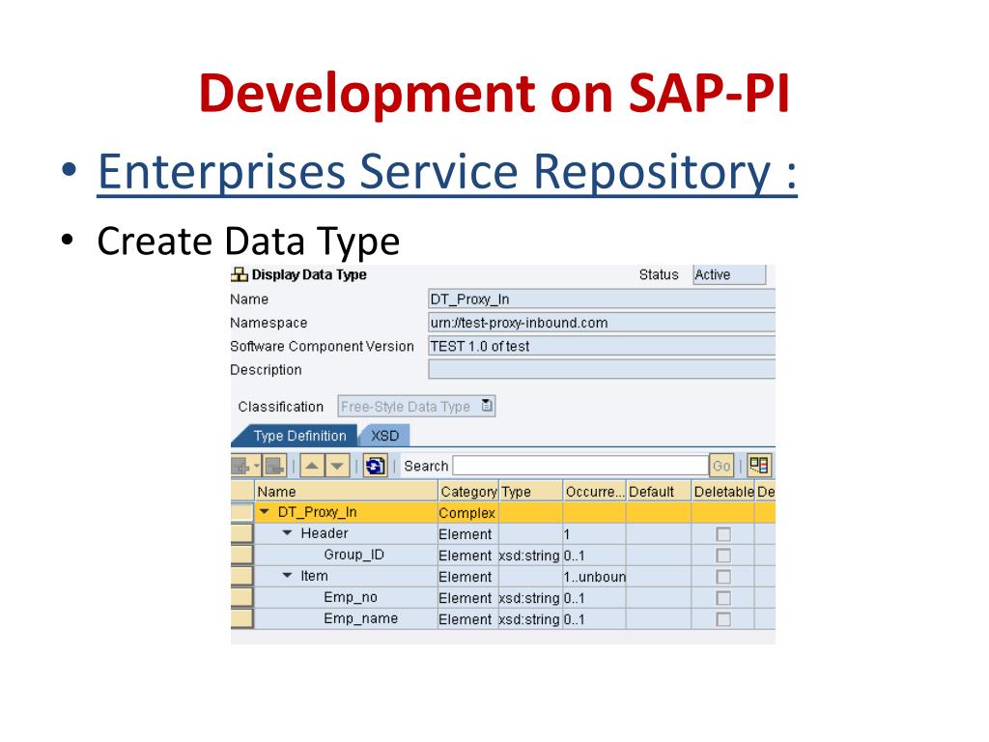Collapse the Item tree node
989x742 pixels.
point(288,576)
